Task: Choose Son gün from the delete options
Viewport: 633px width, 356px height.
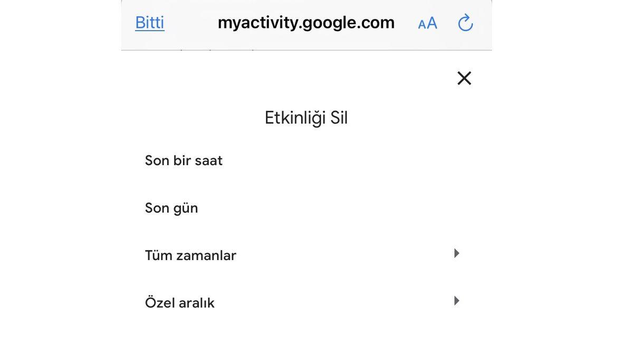Action: [x=171, y=206]
